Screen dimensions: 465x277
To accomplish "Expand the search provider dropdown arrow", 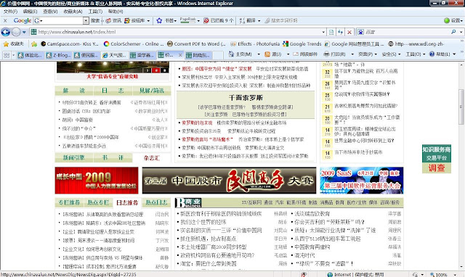I will point(461,32).
